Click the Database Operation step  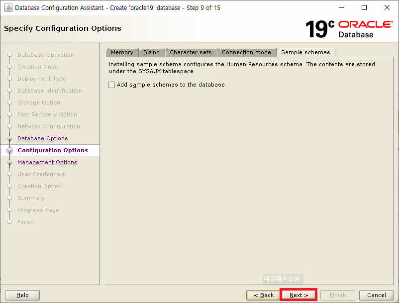[46, 55]
